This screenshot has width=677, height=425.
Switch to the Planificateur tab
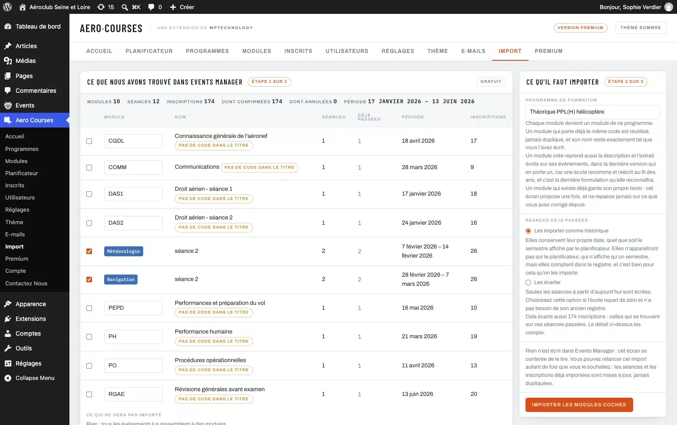pos(149,51)
